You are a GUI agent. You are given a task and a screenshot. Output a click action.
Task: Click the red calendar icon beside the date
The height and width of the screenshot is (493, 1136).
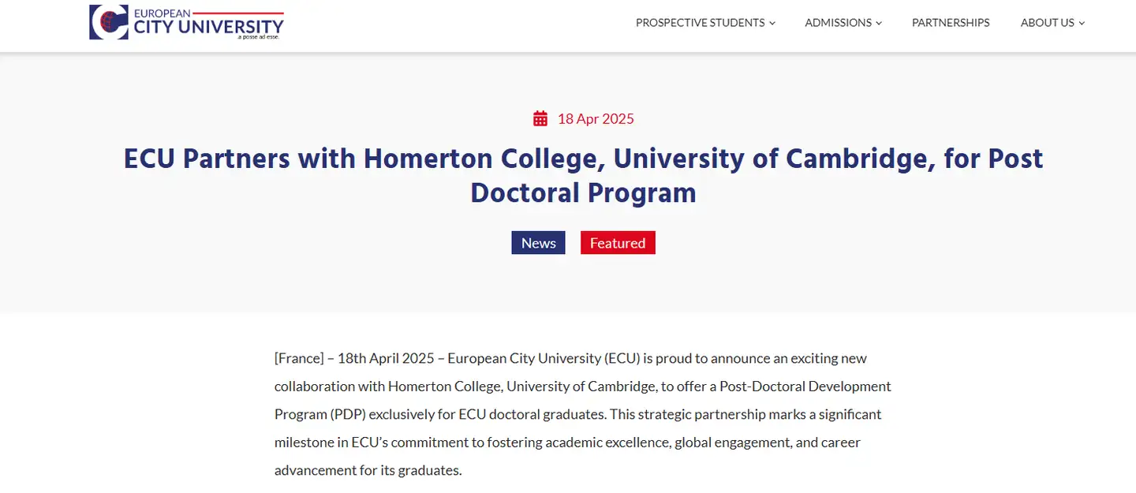tap(540, 119)
